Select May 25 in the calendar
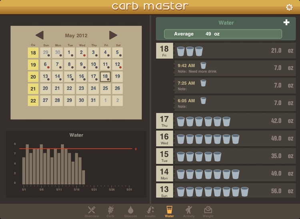This screenshot has width=300, height=219. (x=105, y=88)
